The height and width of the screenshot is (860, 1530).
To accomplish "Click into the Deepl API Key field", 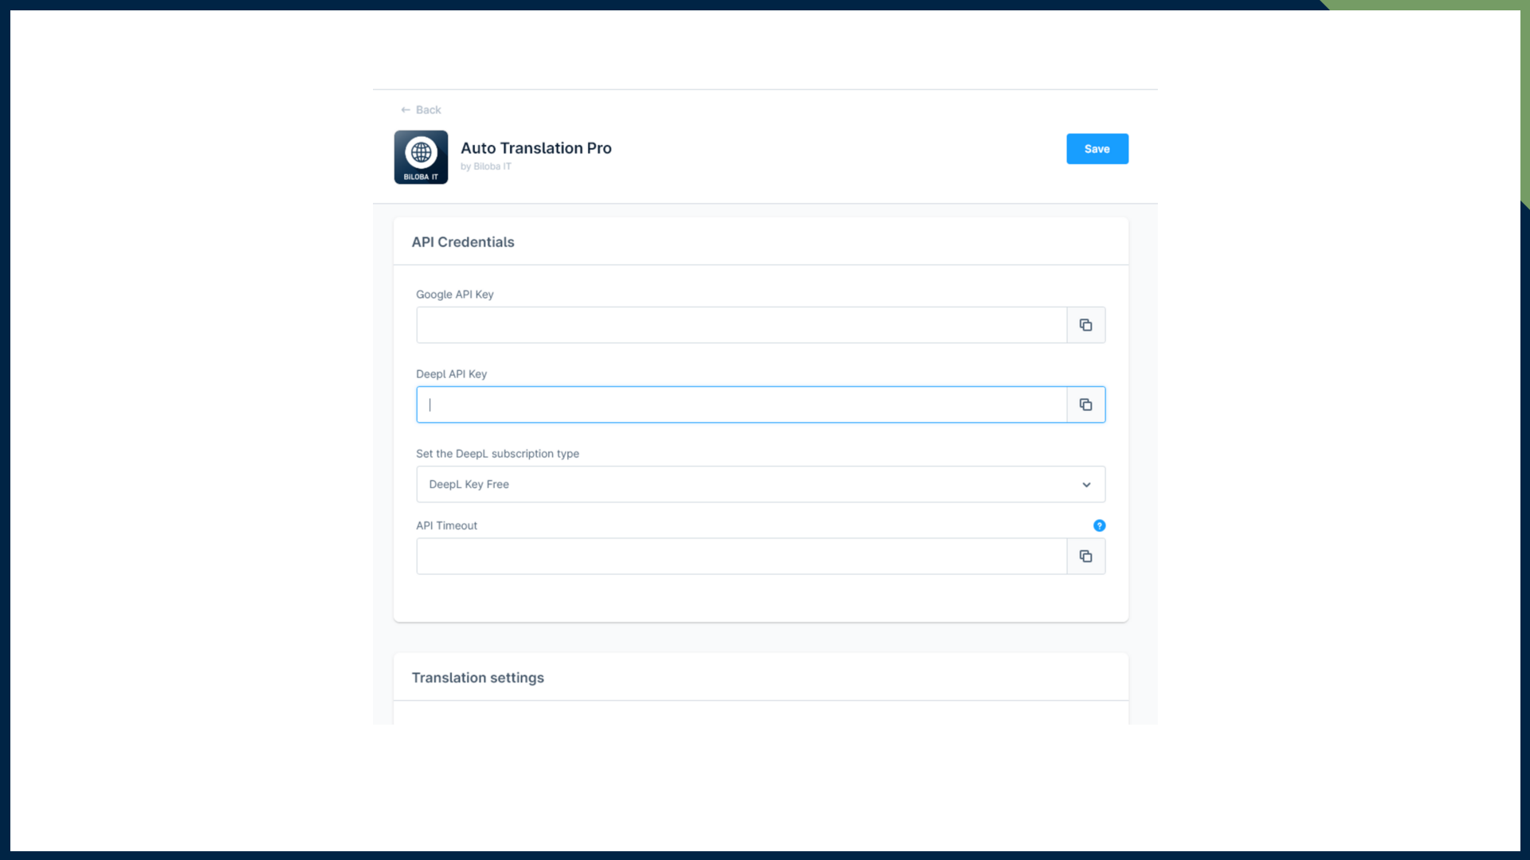I will pos(741,405).
